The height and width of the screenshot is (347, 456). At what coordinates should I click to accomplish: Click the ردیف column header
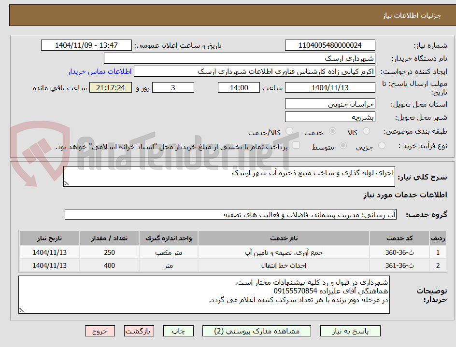click(x=438, y=238)
